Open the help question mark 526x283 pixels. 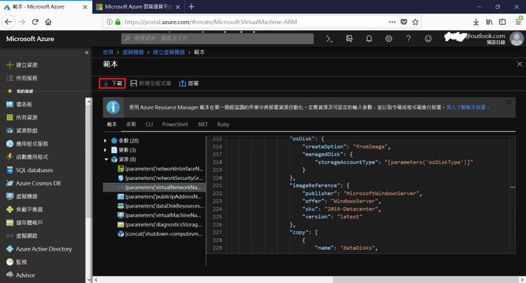coord(408,39)
